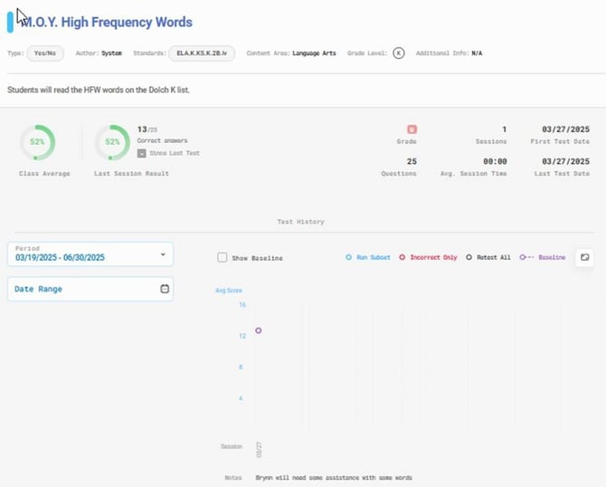Click the Since Last Test indicator icon

pyautogui.click(x=141, y=153)
